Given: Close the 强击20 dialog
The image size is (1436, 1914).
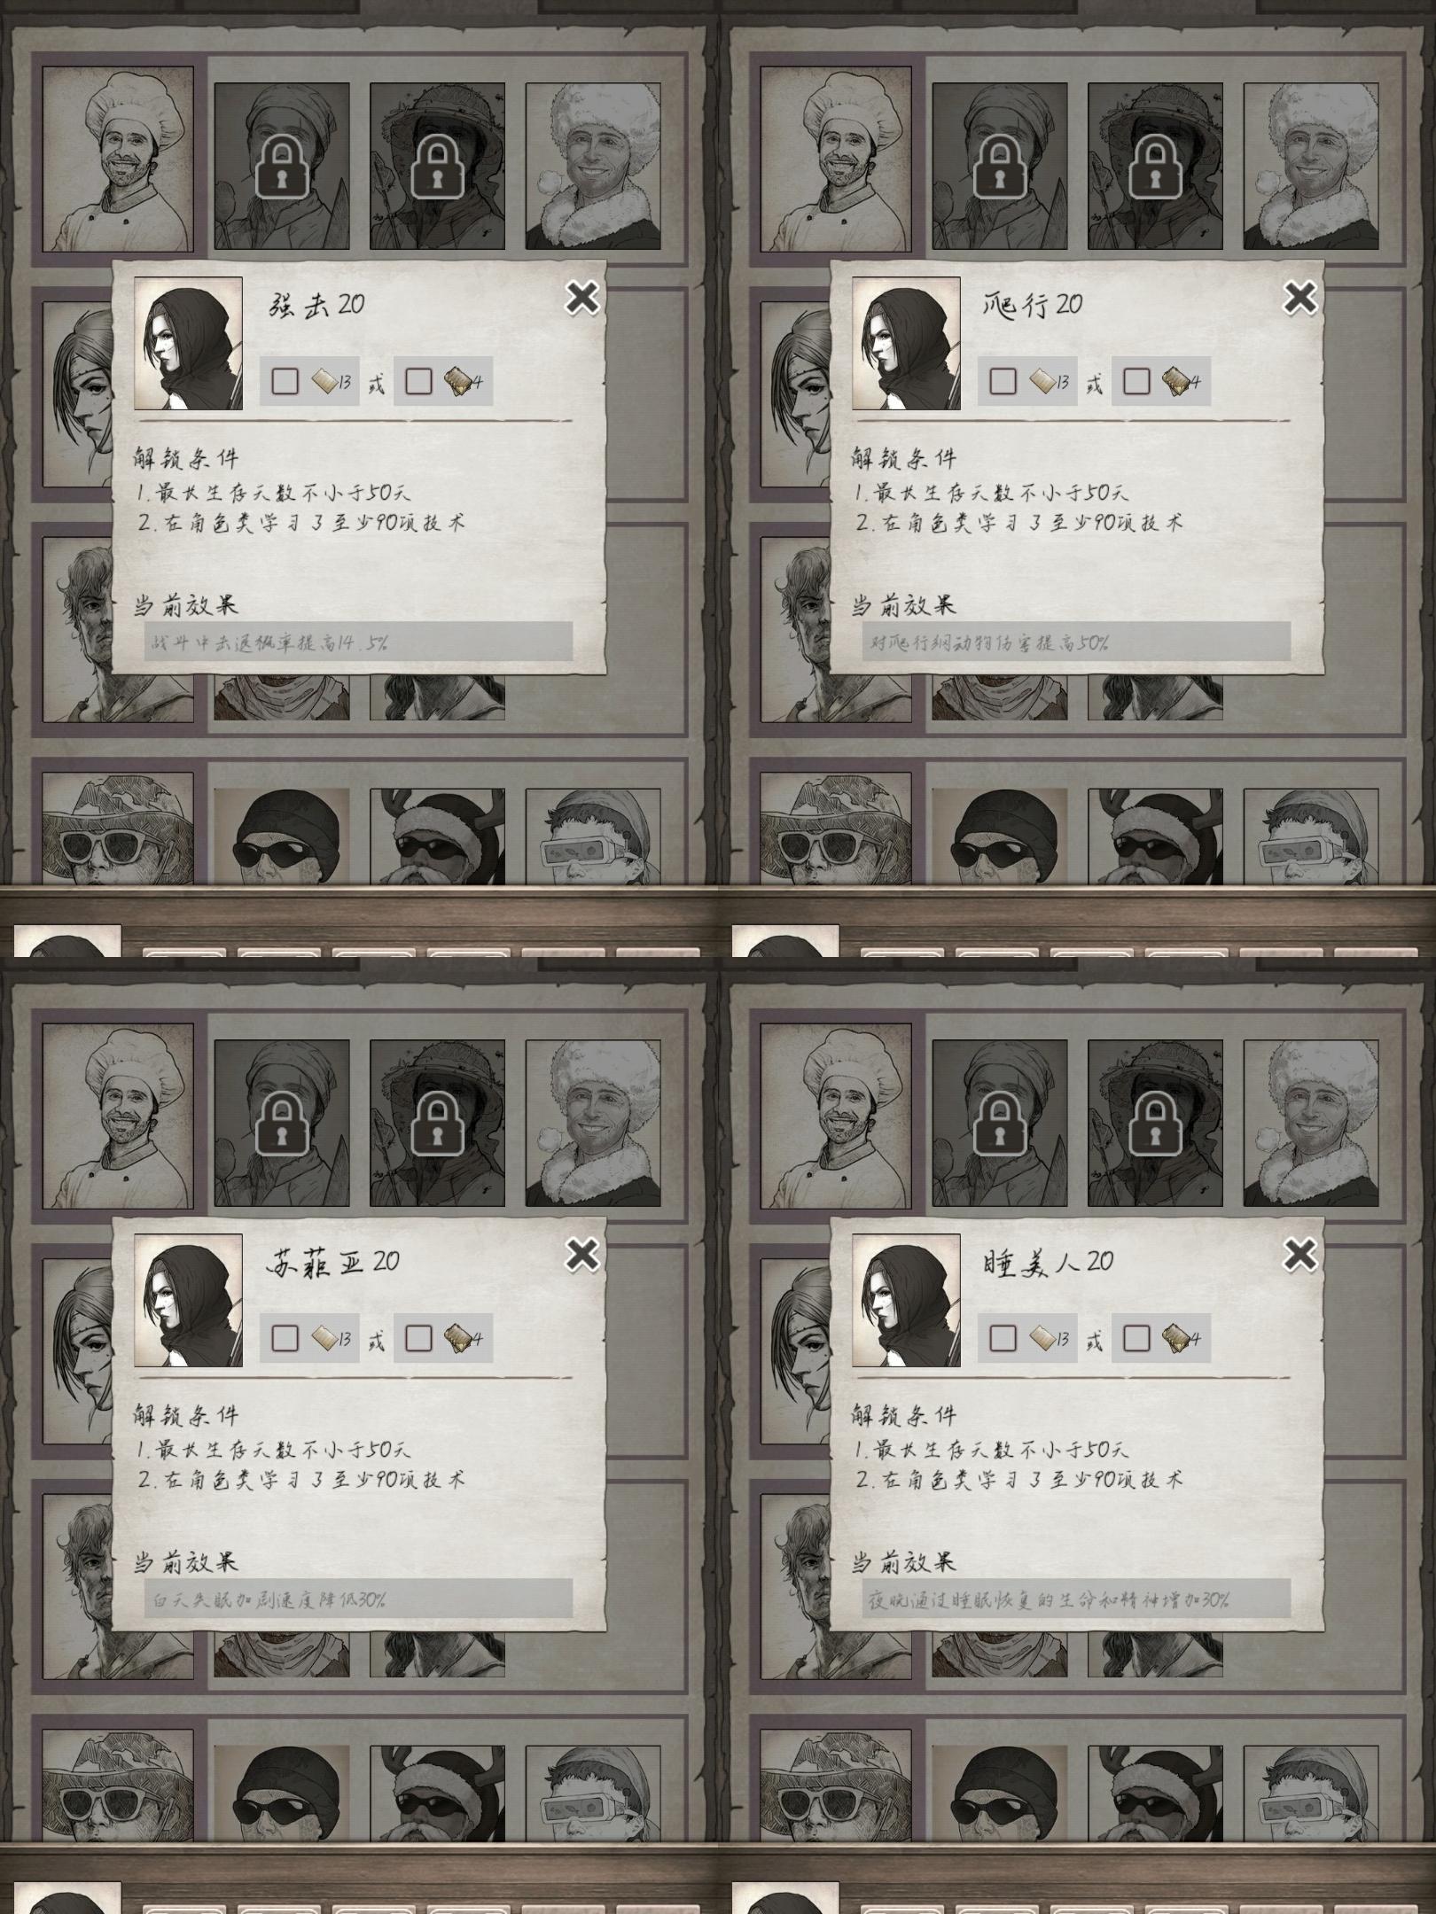Looking at the screenshot, I should point(582,298).
